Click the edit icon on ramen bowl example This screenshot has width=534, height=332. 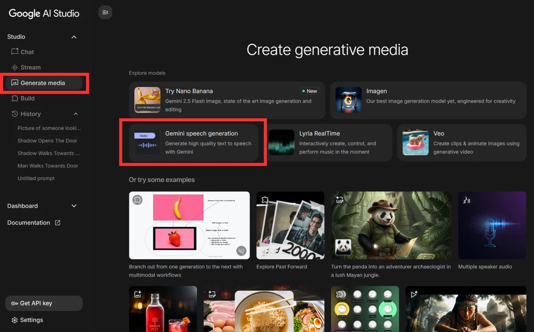pos(212,294)
